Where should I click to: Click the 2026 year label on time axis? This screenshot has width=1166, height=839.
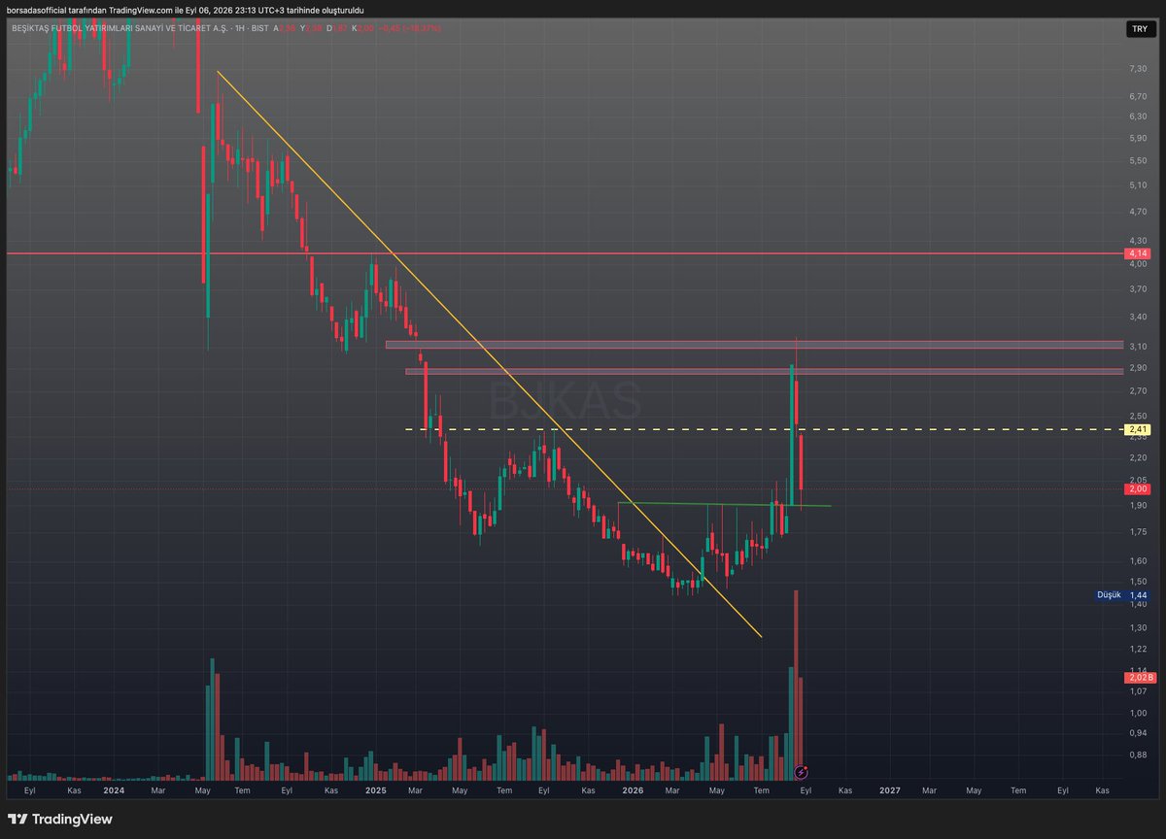point(633,790)
